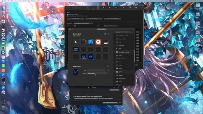Choose the Hotkey action in System list
Viewport: 203px width, 114px height.
120,82
